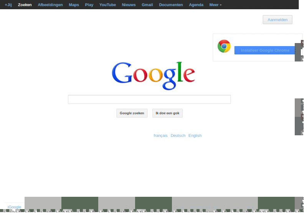The height and width of the screenshot is (216, 307).
Task: Switch language to français
Action: coord(160,135)
